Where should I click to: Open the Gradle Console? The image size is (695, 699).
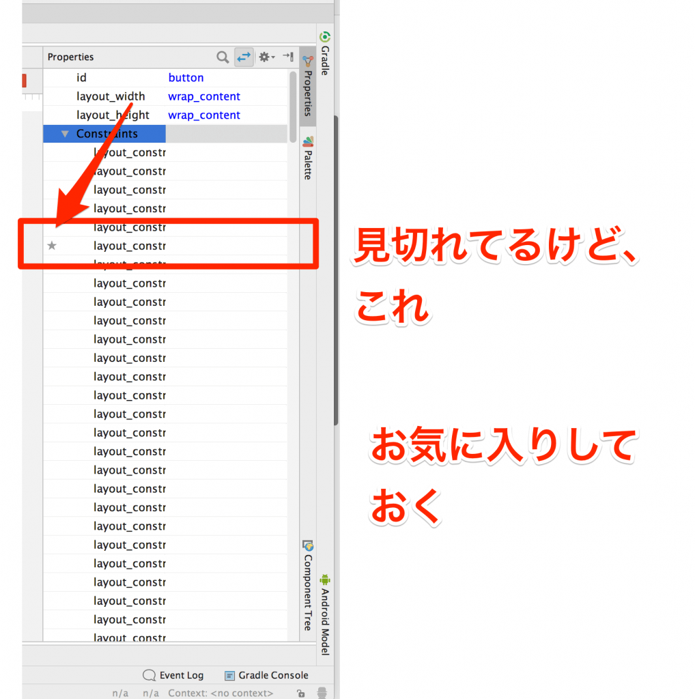[266, 675]
